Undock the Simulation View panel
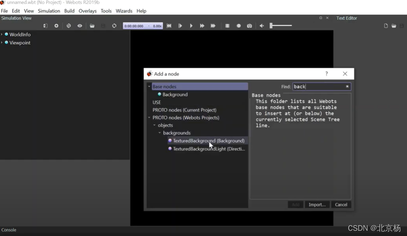 (321, 18)
